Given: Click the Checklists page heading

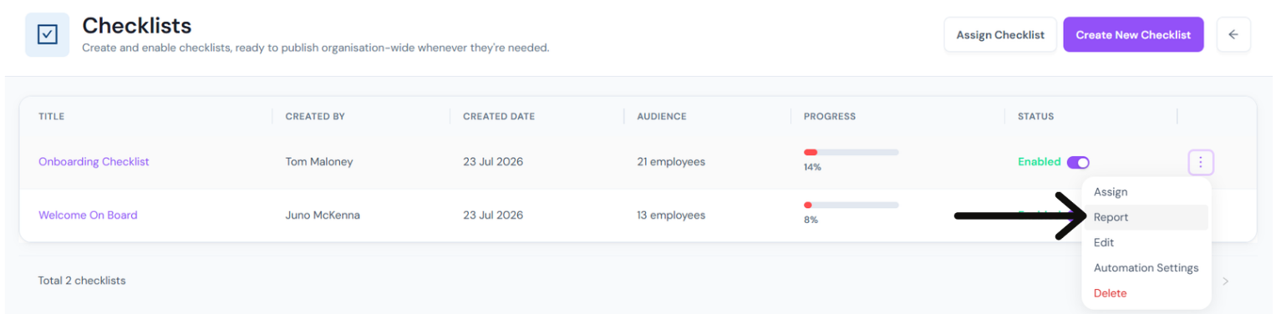Looking at the screenshot, I should [137, 26].
